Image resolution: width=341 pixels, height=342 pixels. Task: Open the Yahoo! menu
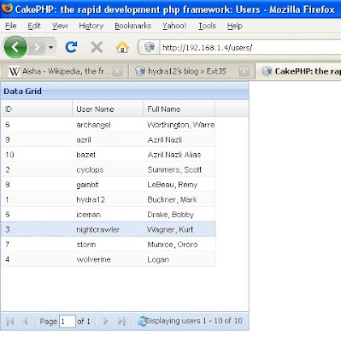point(174,26)
